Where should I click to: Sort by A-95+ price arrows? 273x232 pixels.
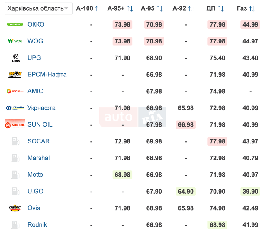130,9
